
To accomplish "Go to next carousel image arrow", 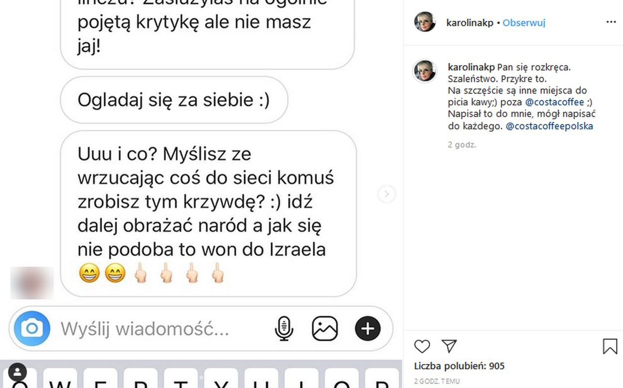I will [x=387, y=194].
